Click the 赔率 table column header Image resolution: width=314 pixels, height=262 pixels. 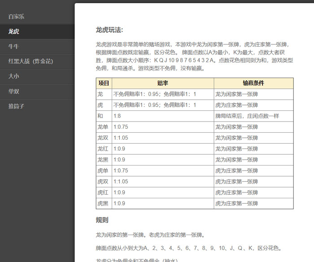tap(163, 83)
